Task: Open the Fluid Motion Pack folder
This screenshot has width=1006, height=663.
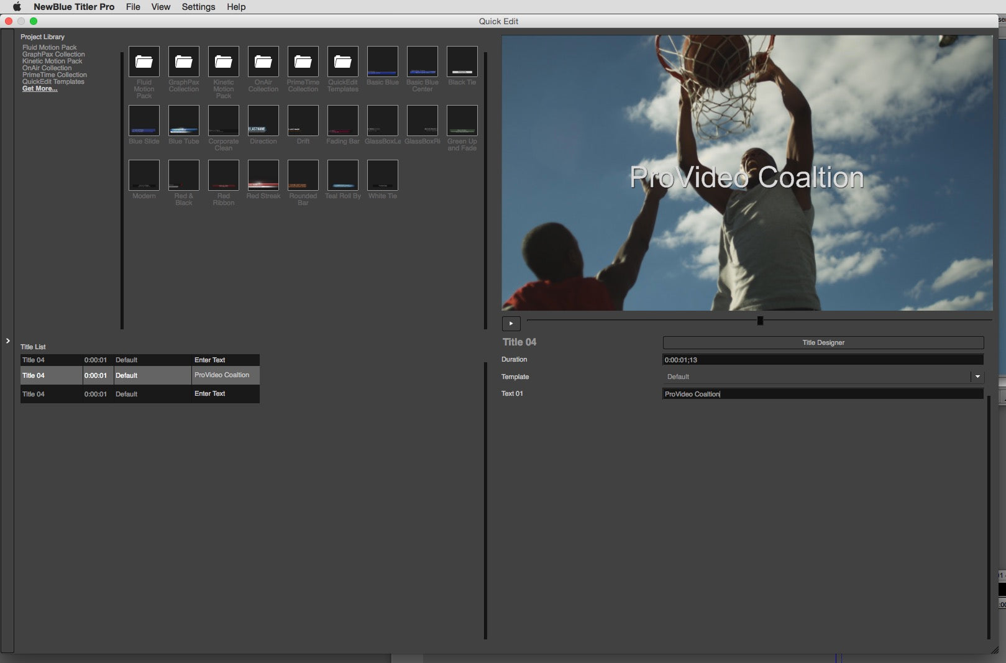Action: pos(144,62)
